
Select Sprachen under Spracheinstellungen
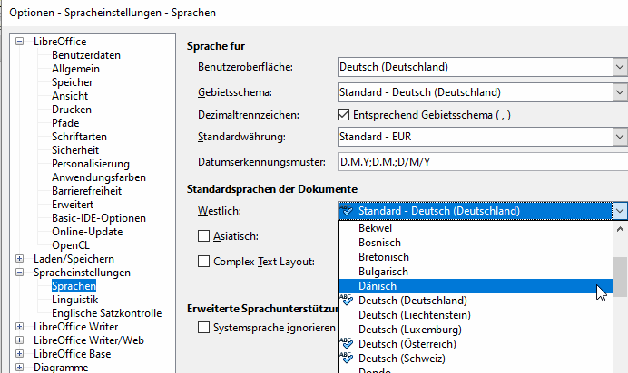pyautogui.click(x=74, y=286)
